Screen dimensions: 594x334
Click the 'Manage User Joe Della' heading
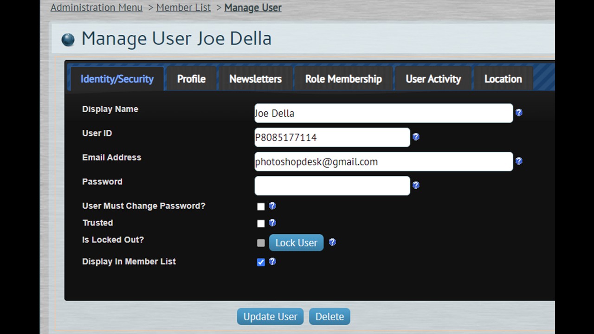click(176, 38)
